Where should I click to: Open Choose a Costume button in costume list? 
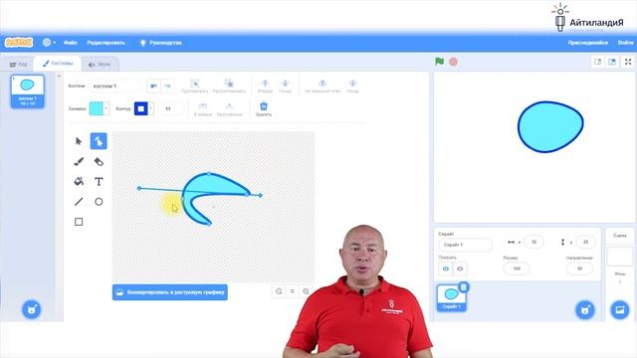31,309
